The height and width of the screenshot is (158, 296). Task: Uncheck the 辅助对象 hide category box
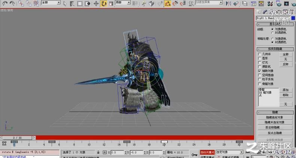pos(260,71)
